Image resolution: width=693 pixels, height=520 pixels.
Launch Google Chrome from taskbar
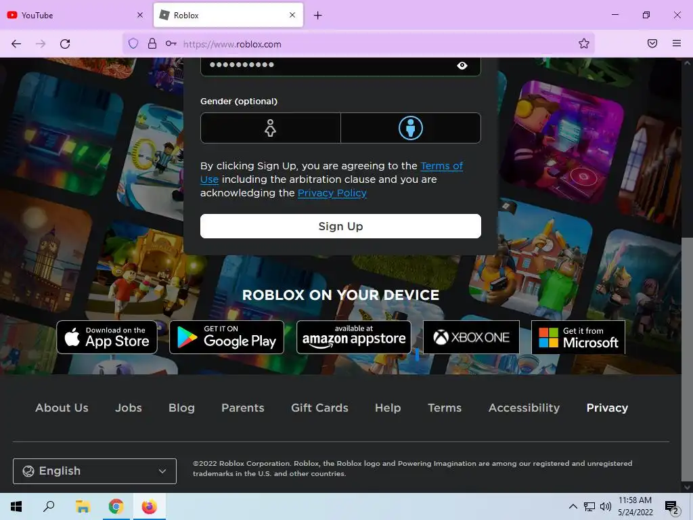[x=116, y=506]
